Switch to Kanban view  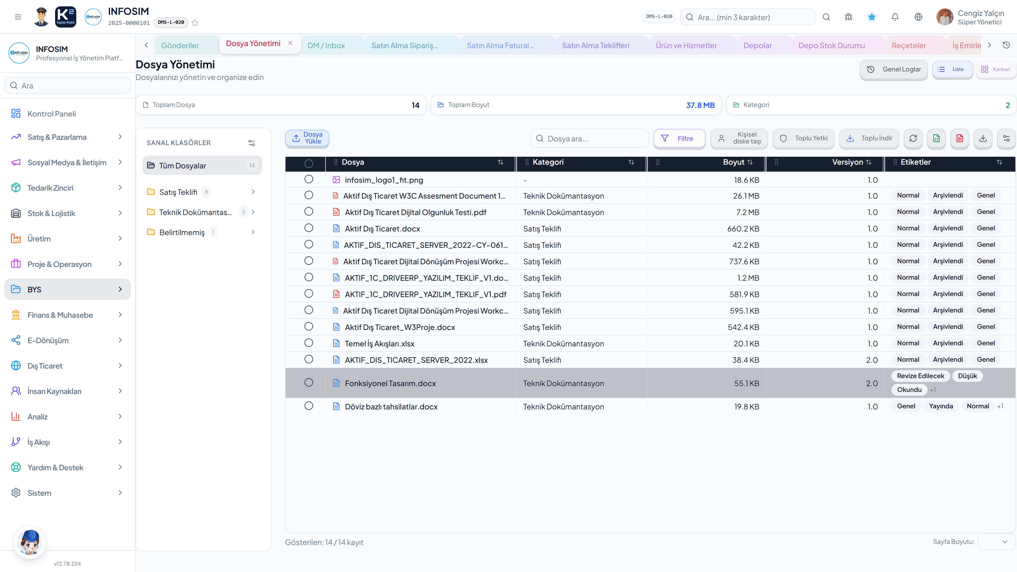[x=996, y=69]
